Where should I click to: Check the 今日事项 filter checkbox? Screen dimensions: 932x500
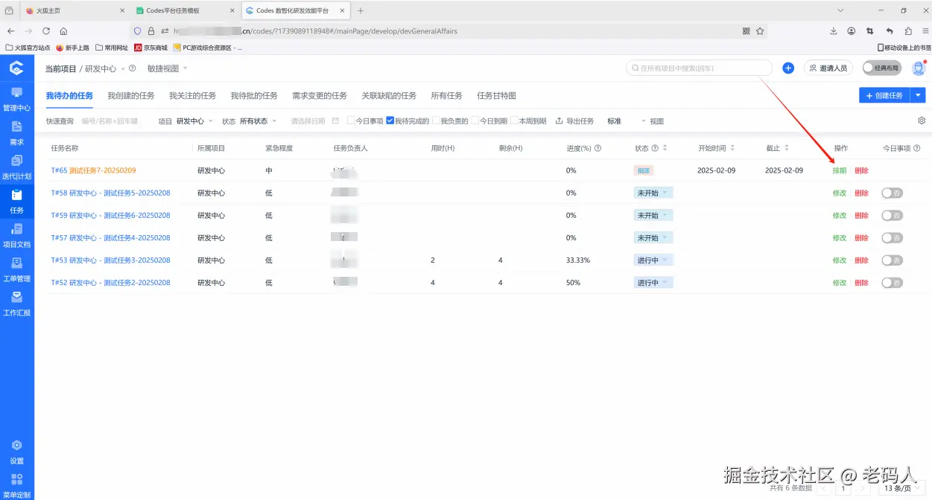352,121
